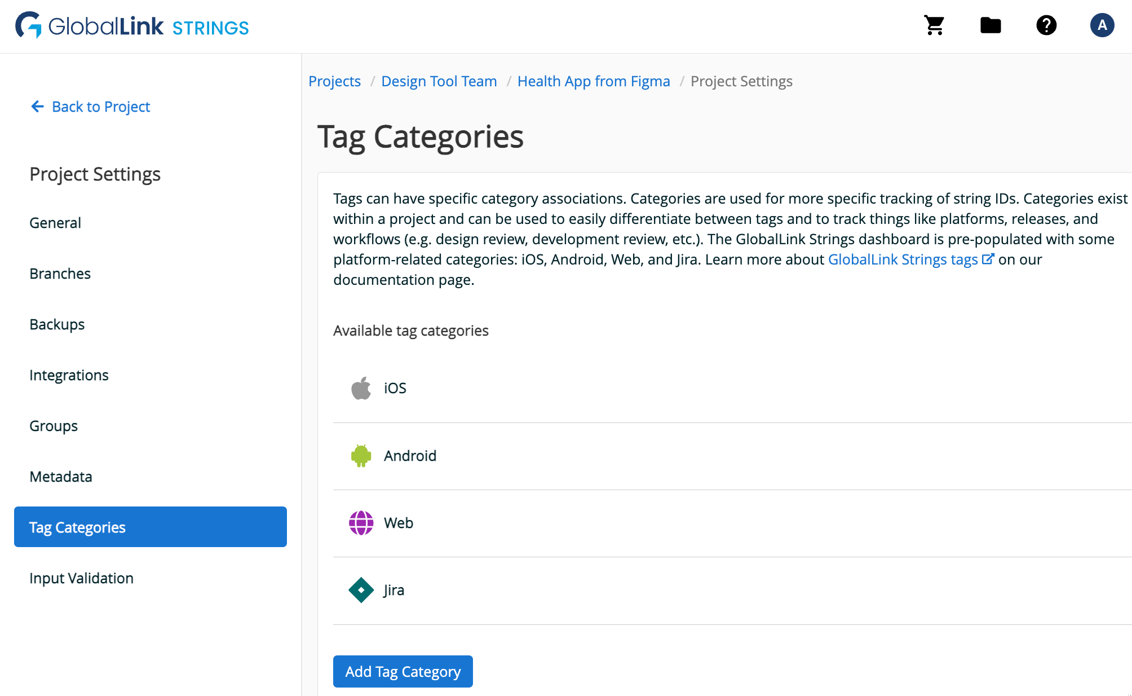The image size is (1132, 696).
Task: Click the back arrow beside Back to Project
Action: pyautogui.click(x=37, y=106)
